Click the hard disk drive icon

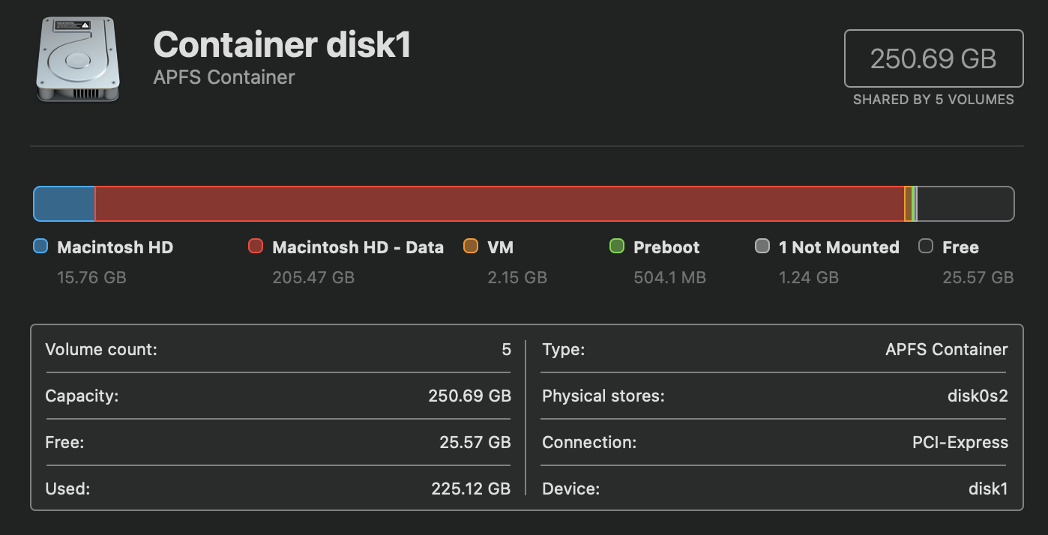tap(78, 60)
